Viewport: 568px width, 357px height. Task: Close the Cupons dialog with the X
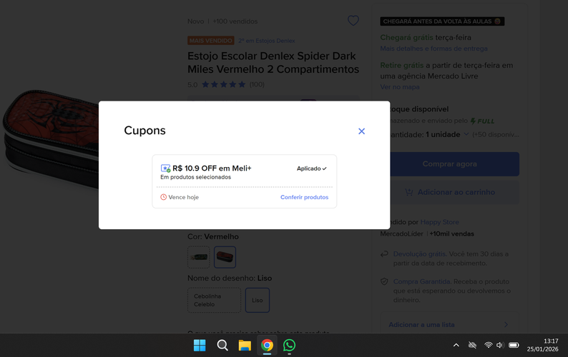[x=361, y=131]
